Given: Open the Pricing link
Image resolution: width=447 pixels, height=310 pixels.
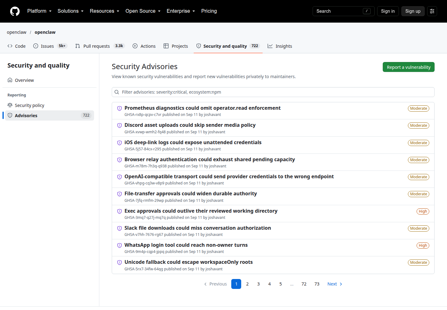Looking at the screenshot, I should [209, 11].
